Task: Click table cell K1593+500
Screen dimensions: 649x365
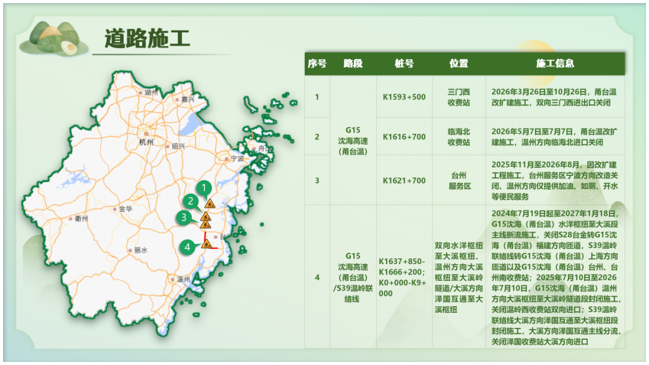Action: pos(404,97)
